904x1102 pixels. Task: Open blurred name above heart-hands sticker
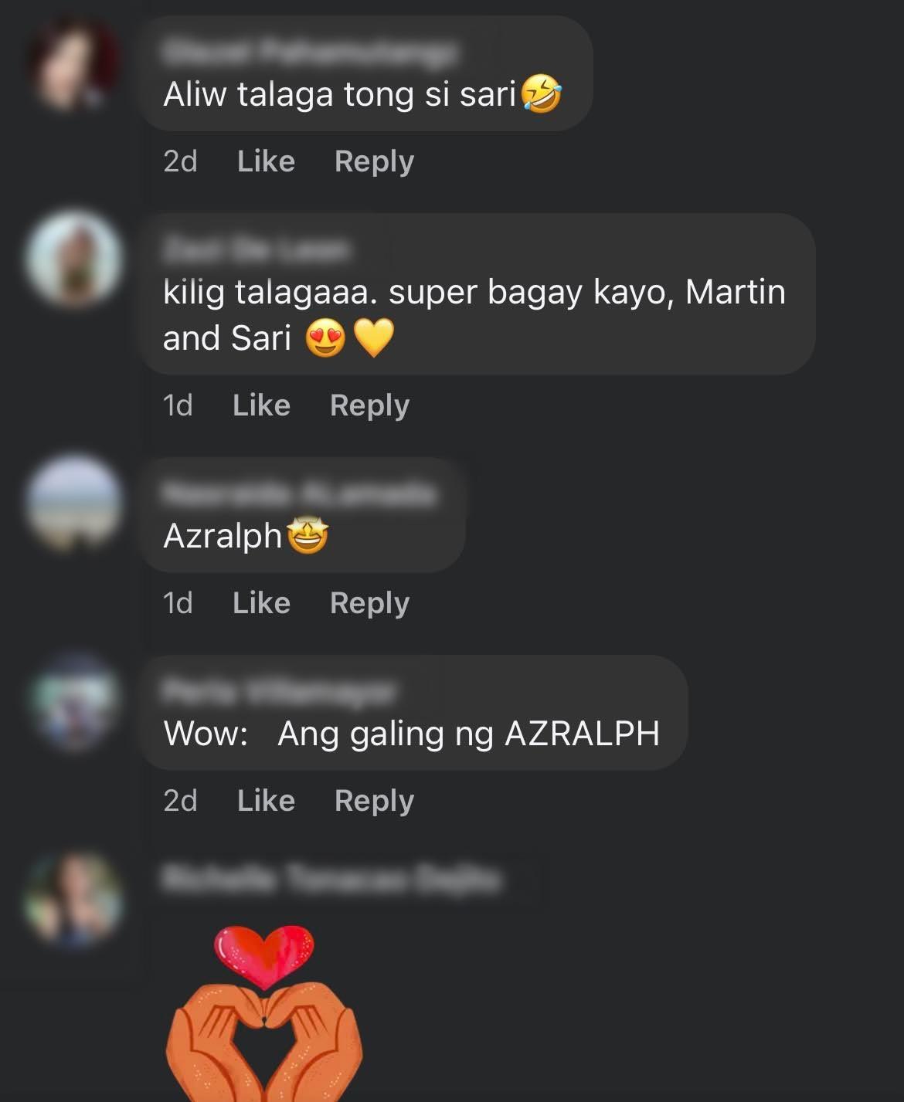(331, 879)
